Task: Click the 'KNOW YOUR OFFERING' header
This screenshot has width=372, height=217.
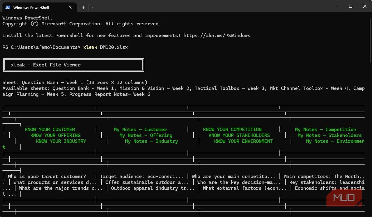Action: pyautogui.click(x=55, y=135)
